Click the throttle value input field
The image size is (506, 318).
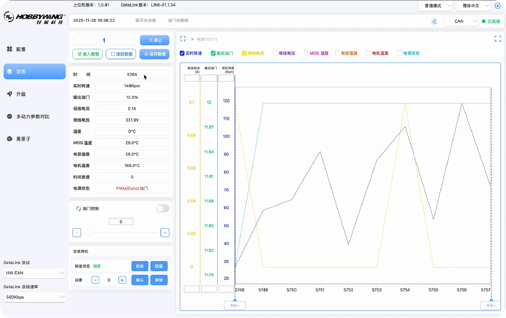121,222
